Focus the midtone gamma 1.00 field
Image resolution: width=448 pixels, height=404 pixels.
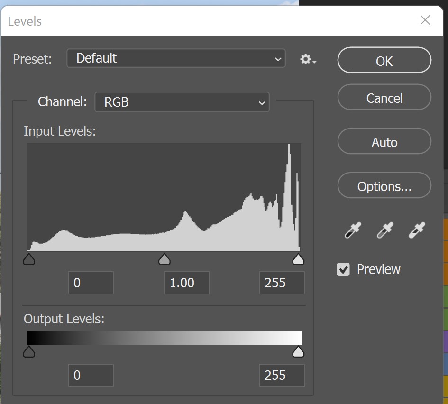click(186, 283)
